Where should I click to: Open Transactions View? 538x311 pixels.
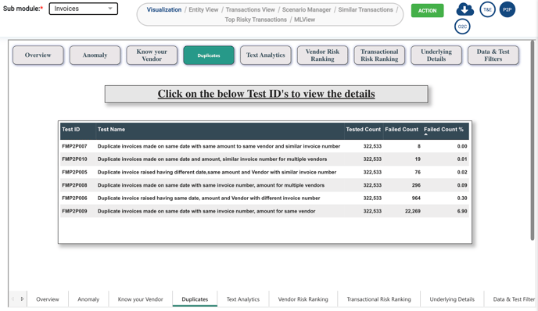coord(250,9)
